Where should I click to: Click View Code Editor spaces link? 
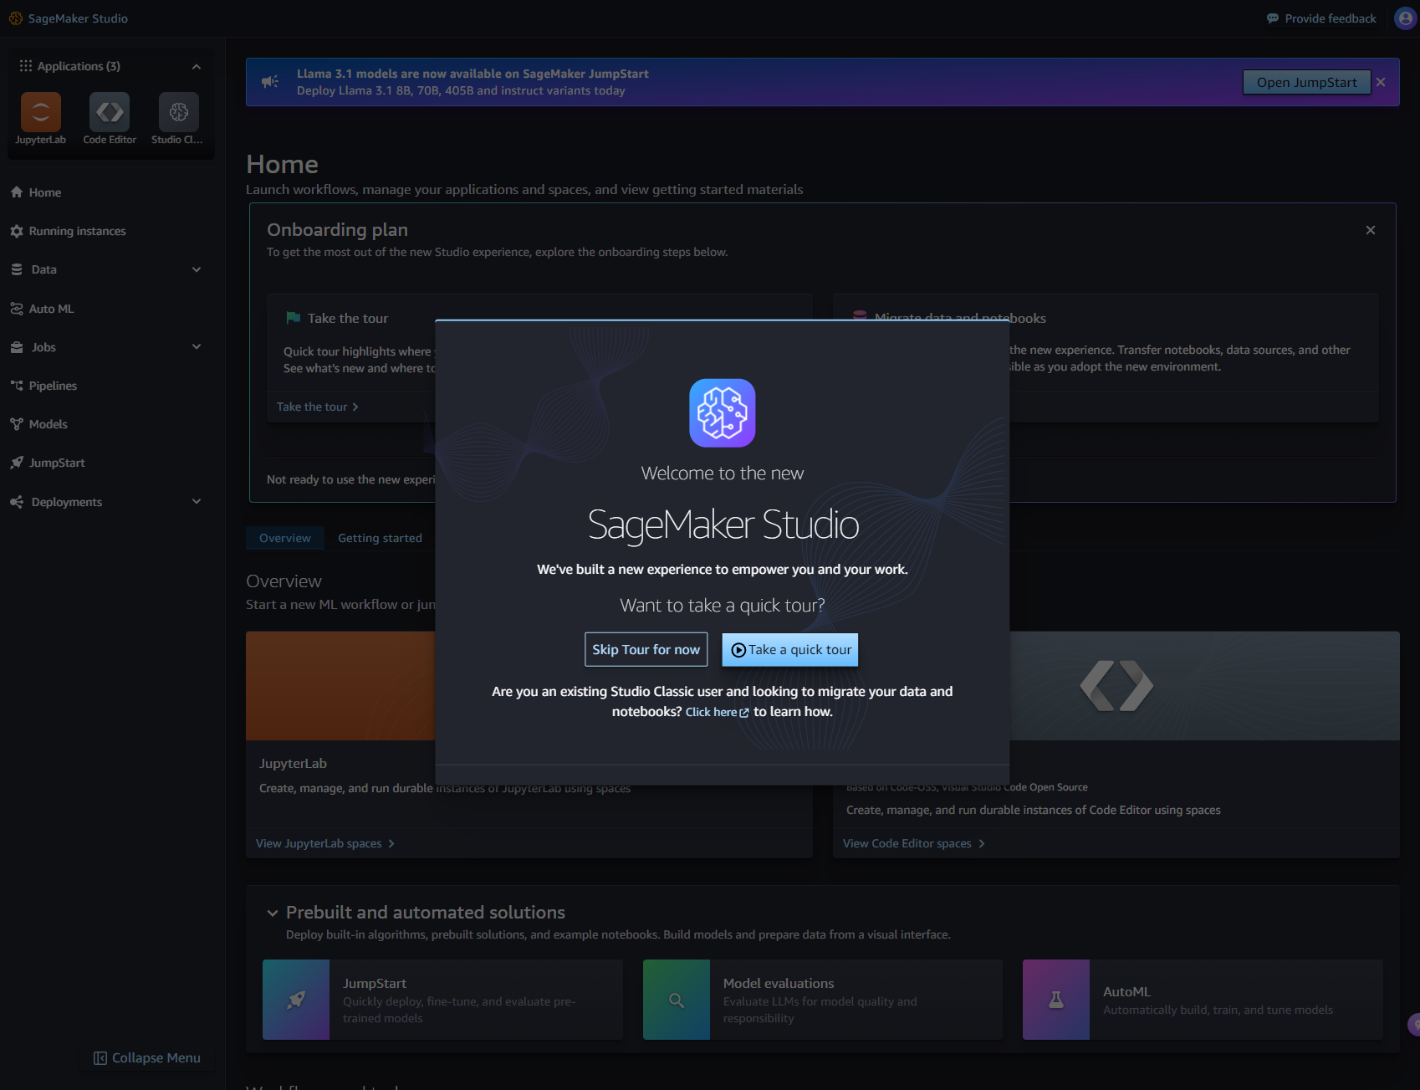[913, 843]
